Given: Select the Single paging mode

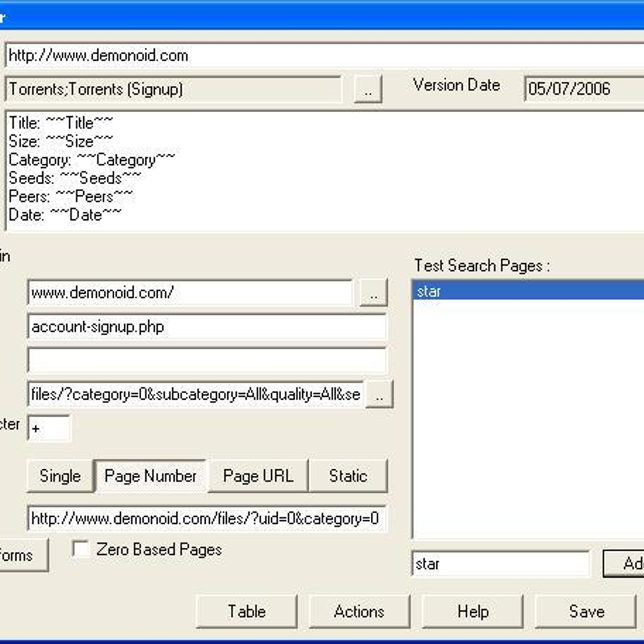Looking at the screenshot, I should coord(60,476).
